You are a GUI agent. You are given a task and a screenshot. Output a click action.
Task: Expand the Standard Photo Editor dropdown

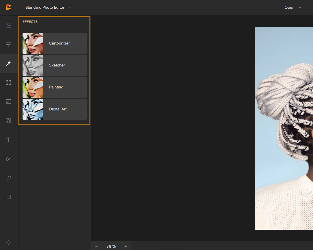48,8
